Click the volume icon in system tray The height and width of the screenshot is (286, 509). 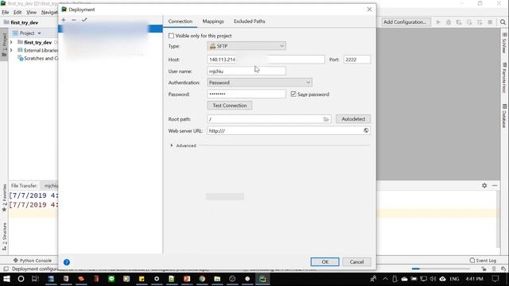[433, 279]
